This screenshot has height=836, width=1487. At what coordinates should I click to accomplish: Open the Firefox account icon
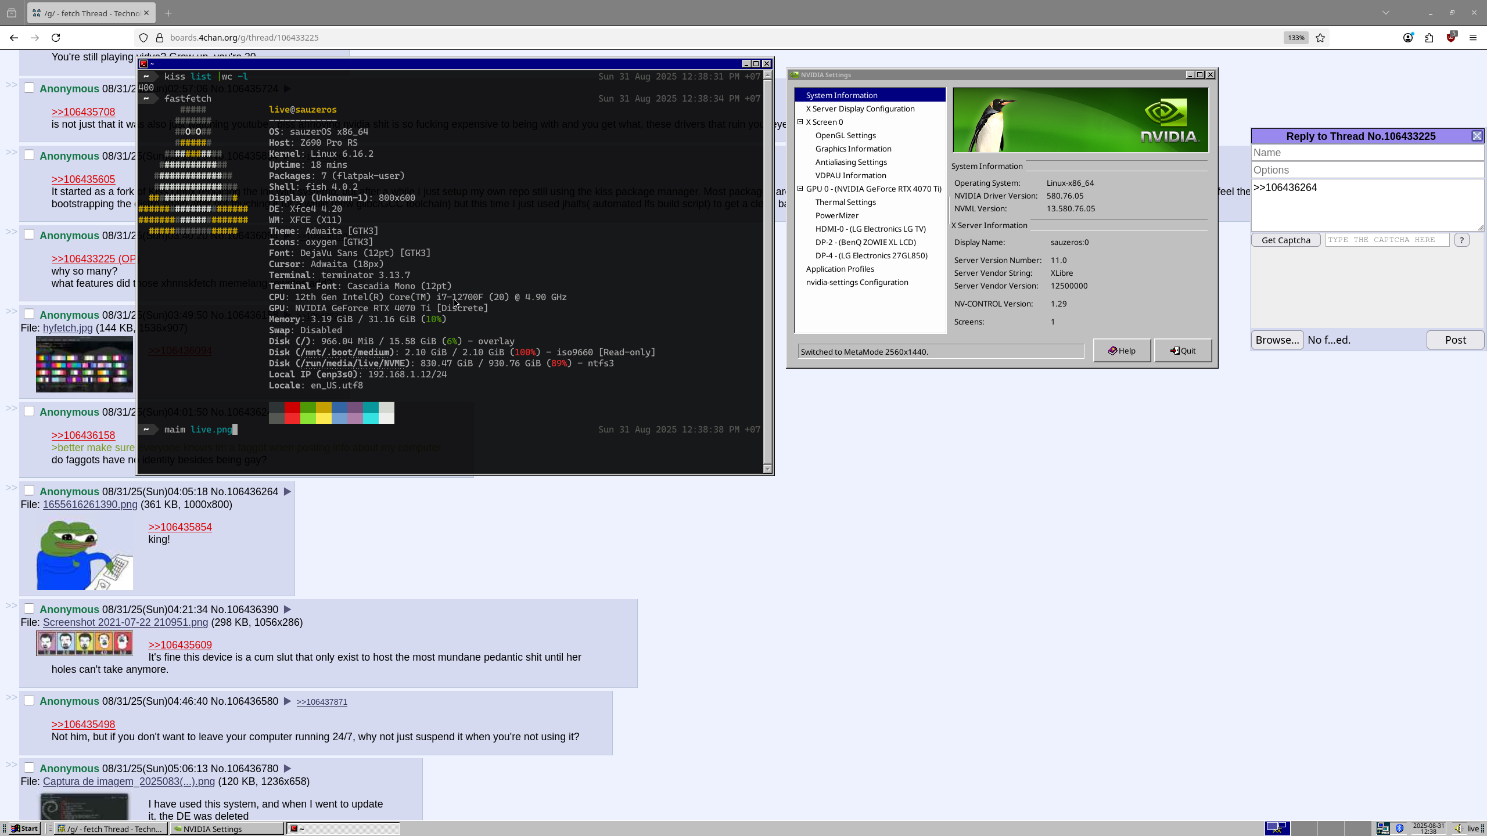[x=1408, y=38]
